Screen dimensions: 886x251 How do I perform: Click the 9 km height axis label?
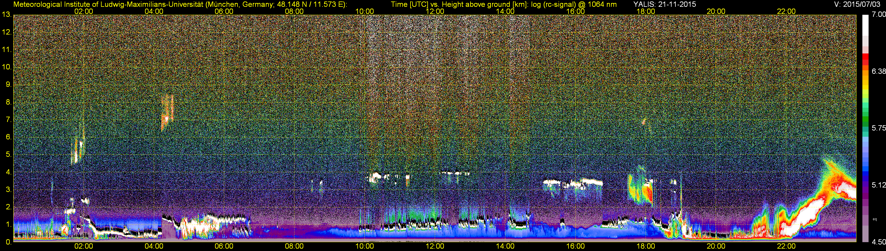point(9,84)
